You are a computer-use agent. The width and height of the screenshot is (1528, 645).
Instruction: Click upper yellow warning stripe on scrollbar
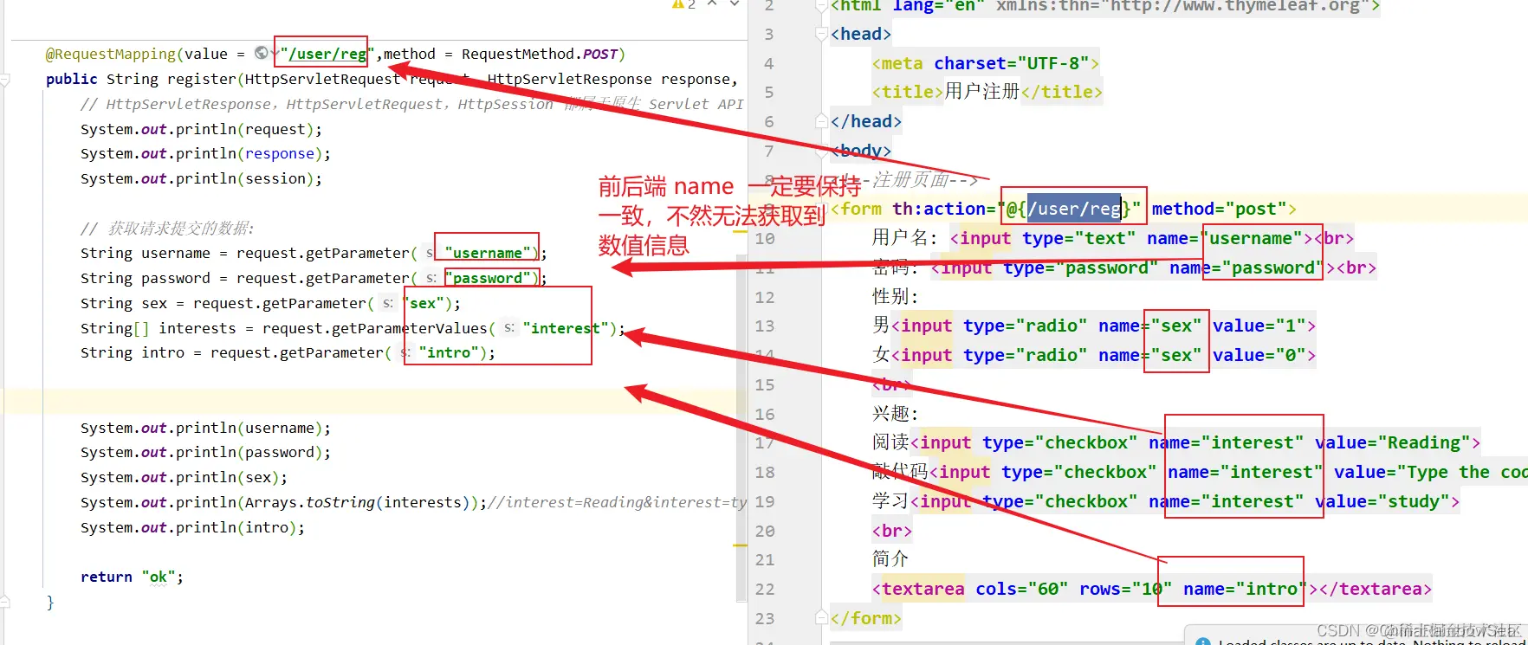point(740,232)
